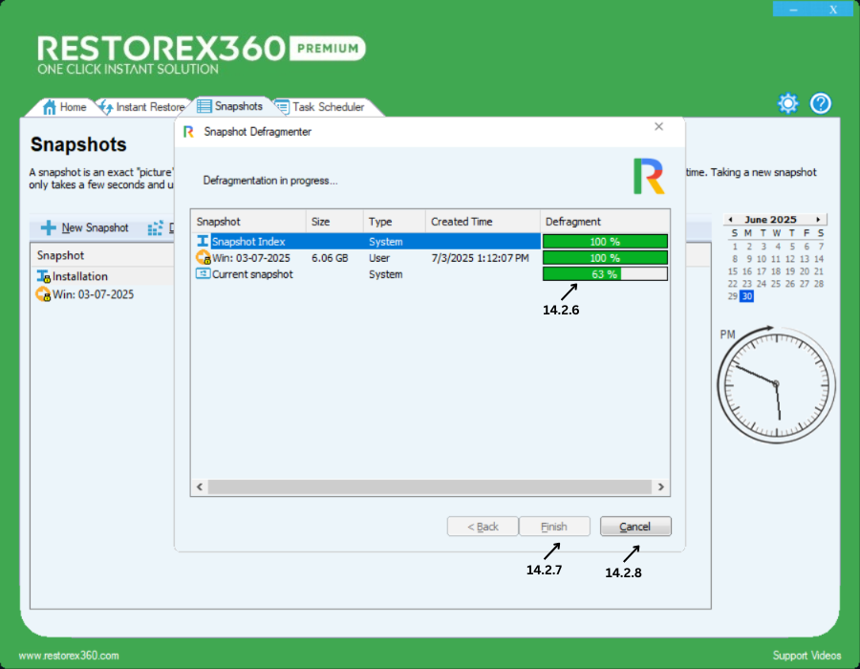The image size is (860, 669).
Task: Visit the www.restorex360.com link
Action: point(69,656)
